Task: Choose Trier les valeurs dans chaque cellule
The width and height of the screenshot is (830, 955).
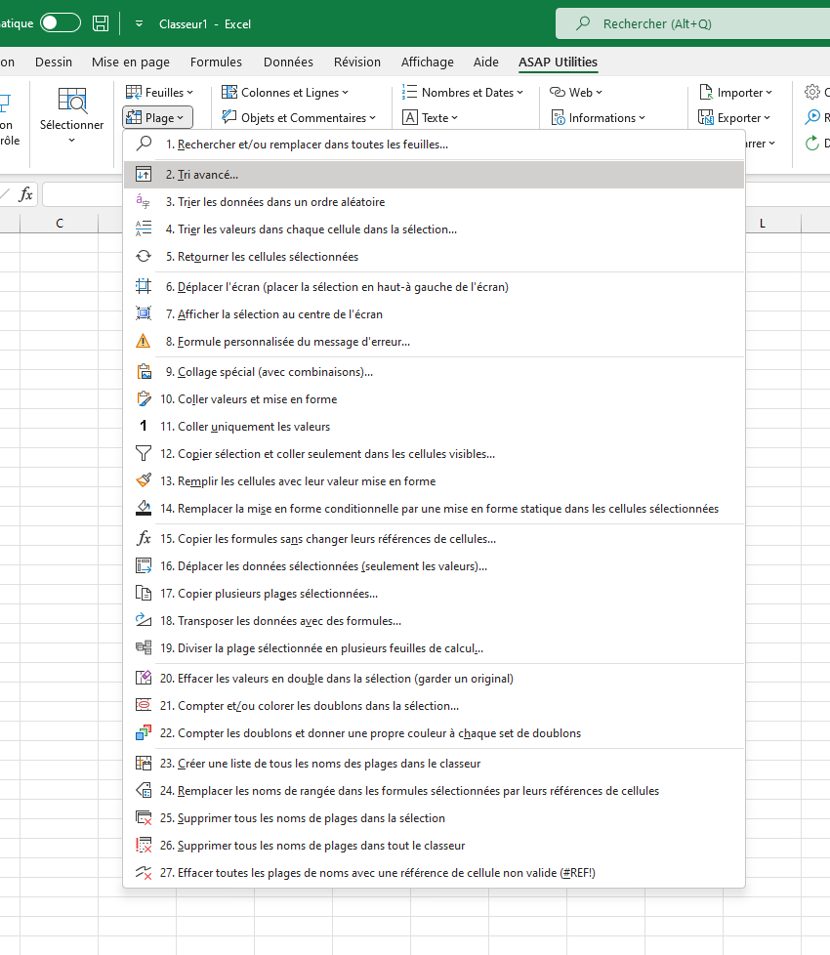Action: (x=434, y=229)
